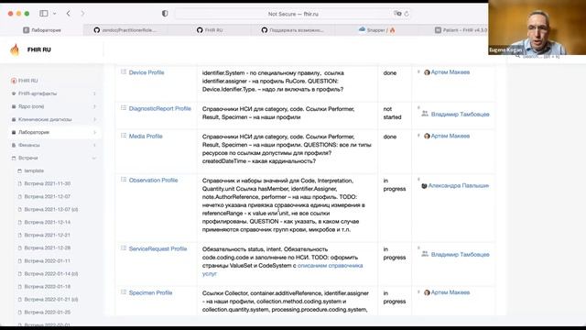Screen dimensions: 586x330
Task: Expand Клинические диагнозы chevron
Action: (x=94, y=119)
